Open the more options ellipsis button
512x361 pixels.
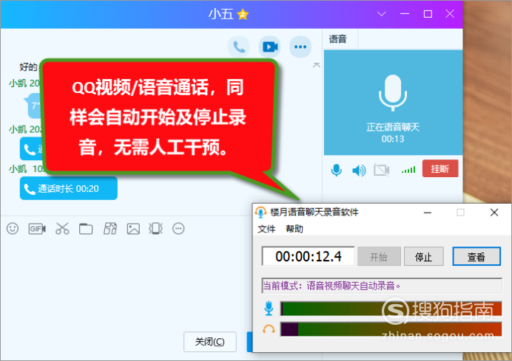(x=300, y=47)
